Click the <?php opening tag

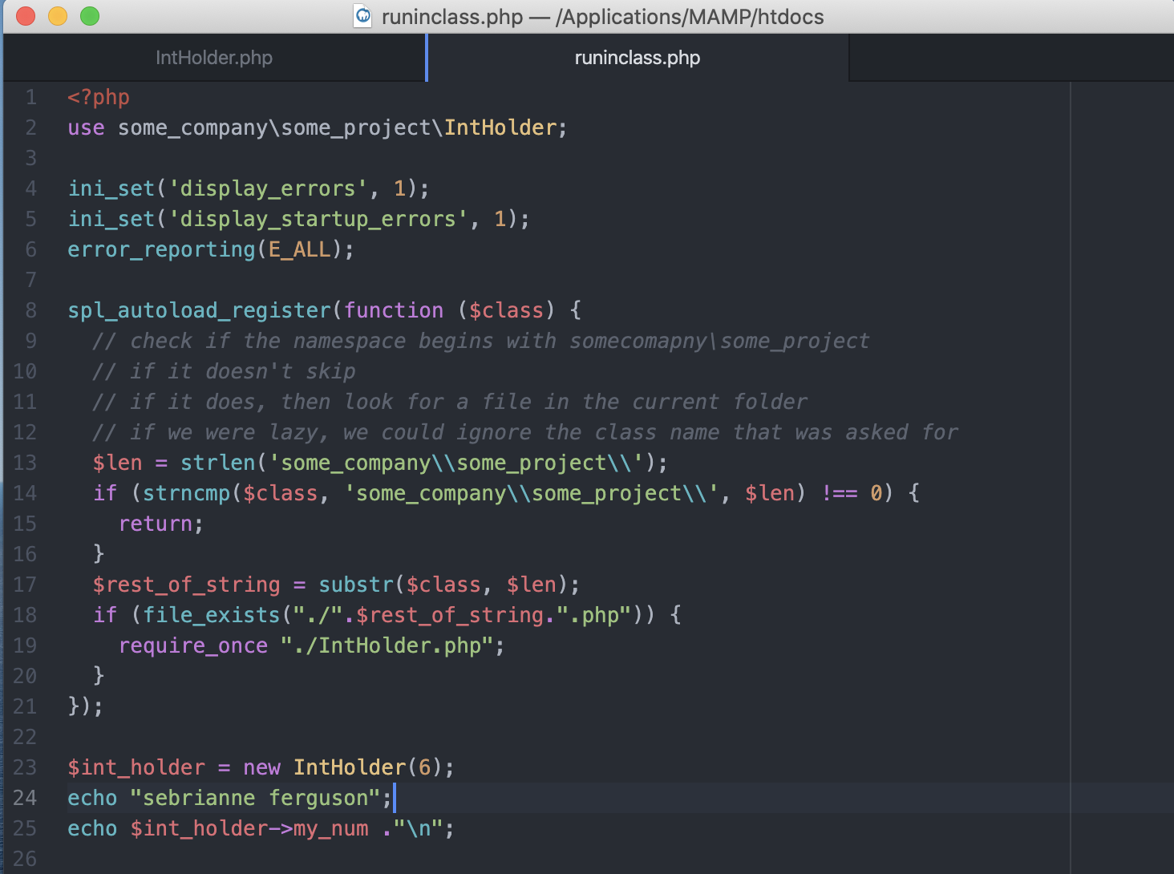point(98,97)
